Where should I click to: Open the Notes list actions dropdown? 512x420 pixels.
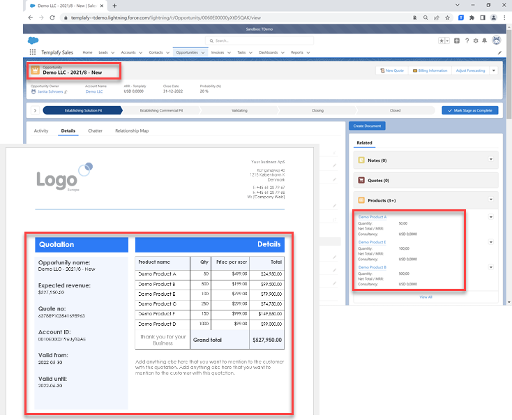pyautogui.click(x=491, y=159)
